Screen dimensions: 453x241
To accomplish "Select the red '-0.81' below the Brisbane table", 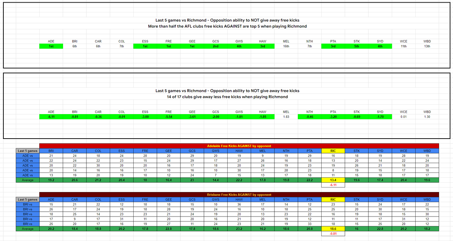I will 333,234.
